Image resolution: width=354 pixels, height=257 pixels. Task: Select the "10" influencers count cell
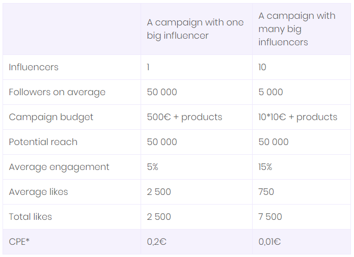point(262,67)
